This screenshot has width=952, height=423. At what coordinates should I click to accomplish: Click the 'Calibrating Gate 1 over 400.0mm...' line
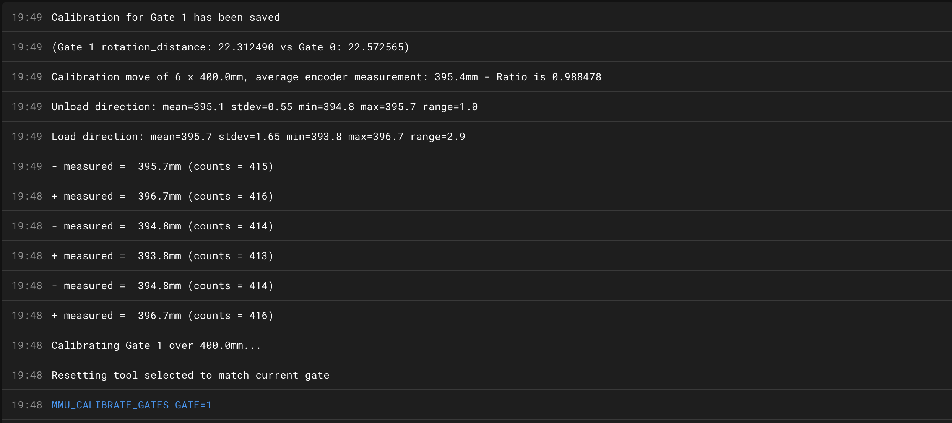156,345
